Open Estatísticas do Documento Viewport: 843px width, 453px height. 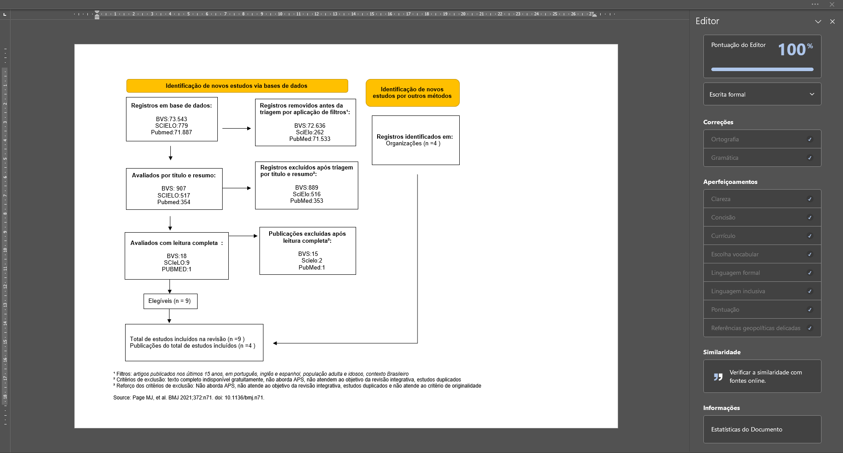coord(762,429)
